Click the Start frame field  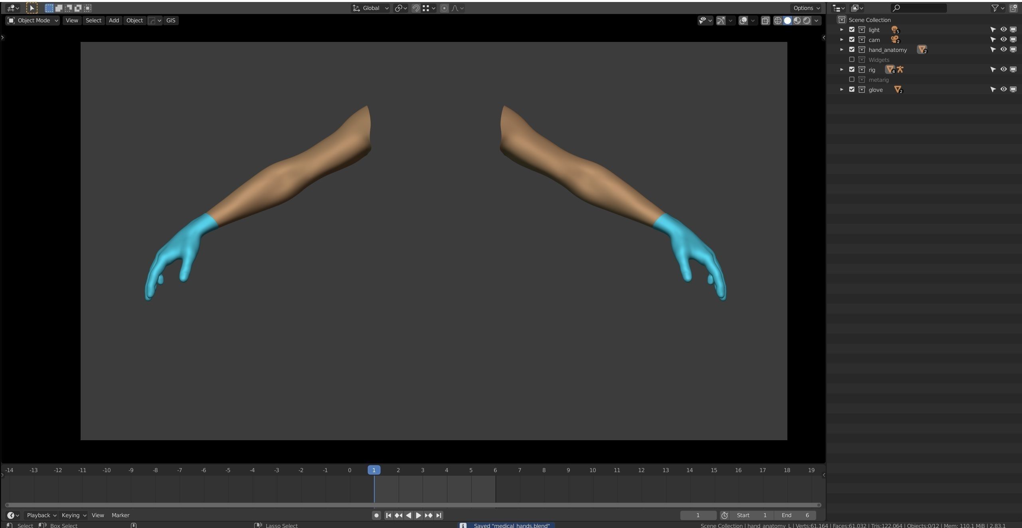[x=753, y=515]
